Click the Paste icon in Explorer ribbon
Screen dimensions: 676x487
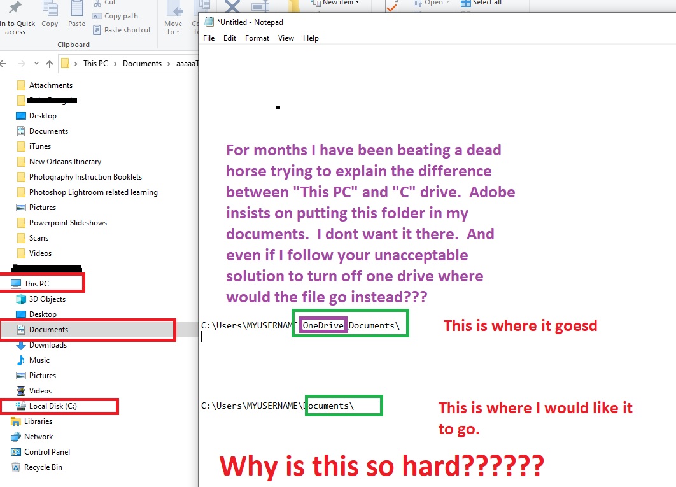click(77, 9)
